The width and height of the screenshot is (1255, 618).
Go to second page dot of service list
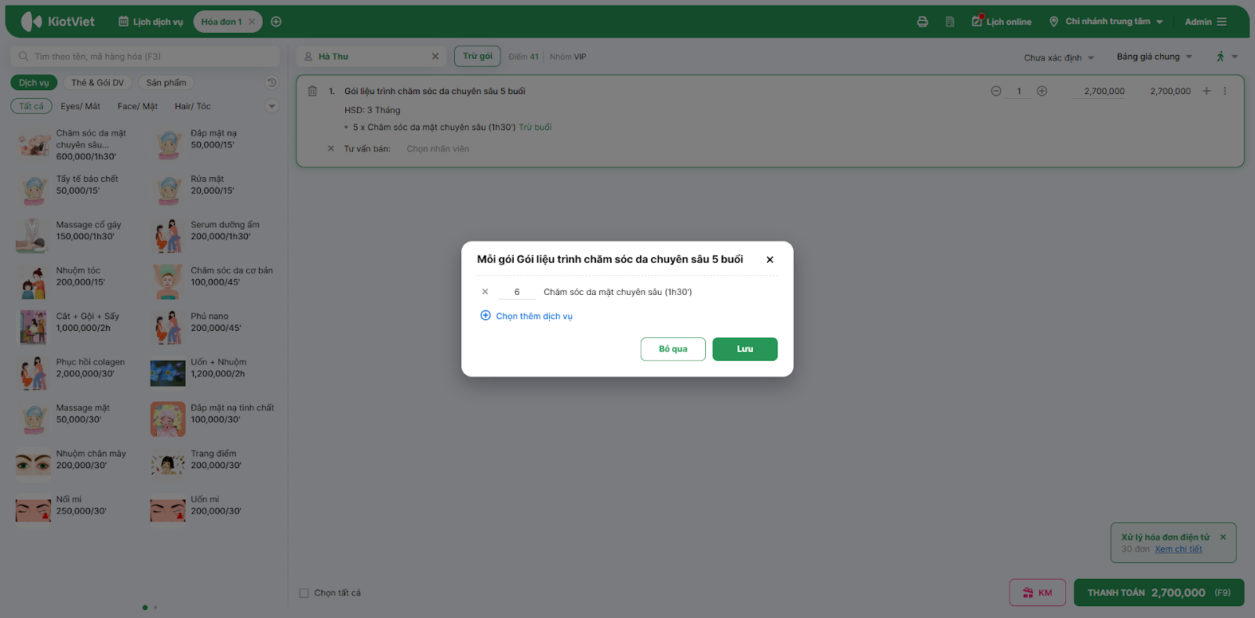click(155, 607)
